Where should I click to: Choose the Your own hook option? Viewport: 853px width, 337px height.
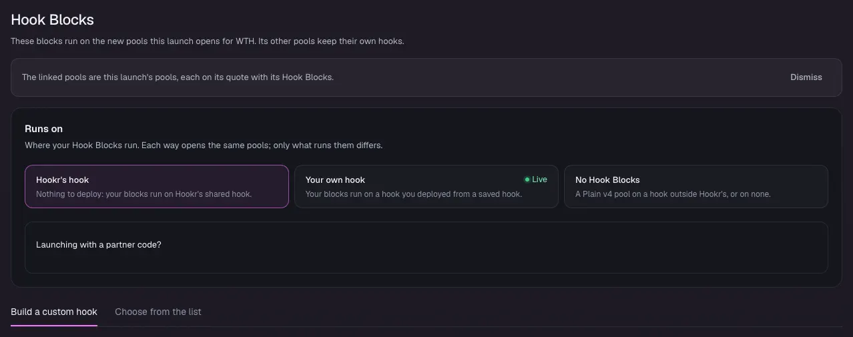[x=426, y=186]
